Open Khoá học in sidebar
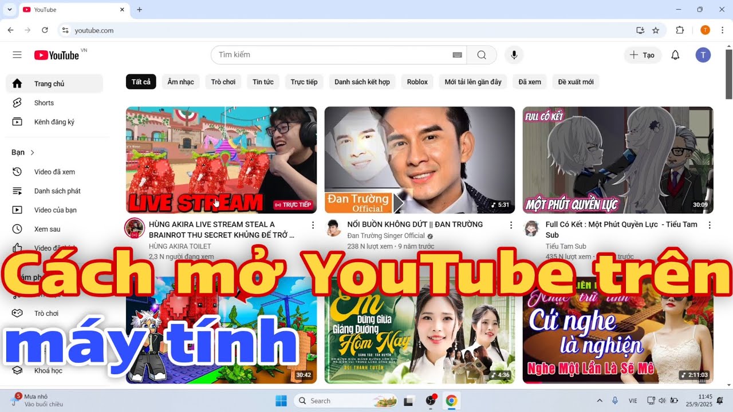The image size is (733, 412). 54,371
